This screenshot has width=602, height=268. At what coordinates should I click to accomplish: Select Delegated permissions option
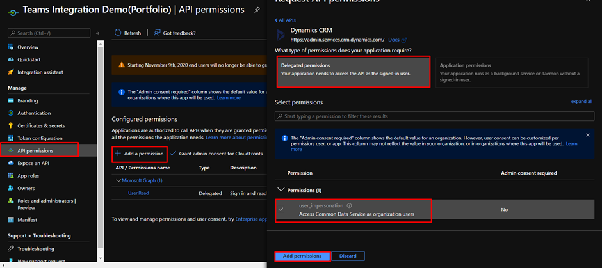point(354,72)
